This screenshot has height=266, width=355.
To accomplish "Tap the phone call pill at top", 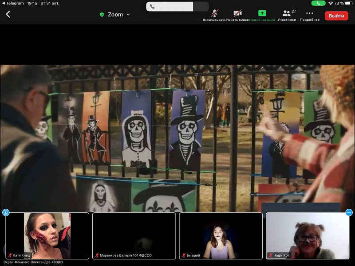I will coord(177,7).
